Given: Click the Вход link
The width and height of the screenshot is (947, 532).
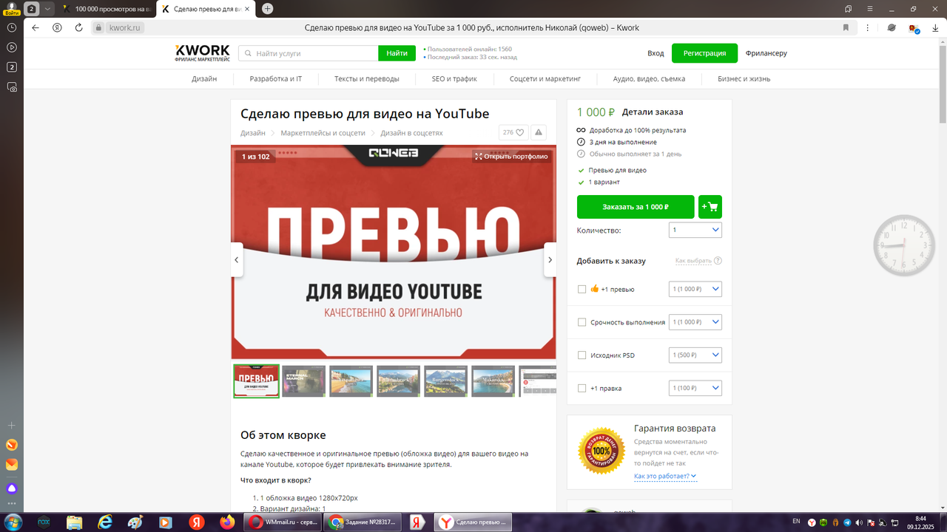Looking at the screenshot, I should pos(656,53).
